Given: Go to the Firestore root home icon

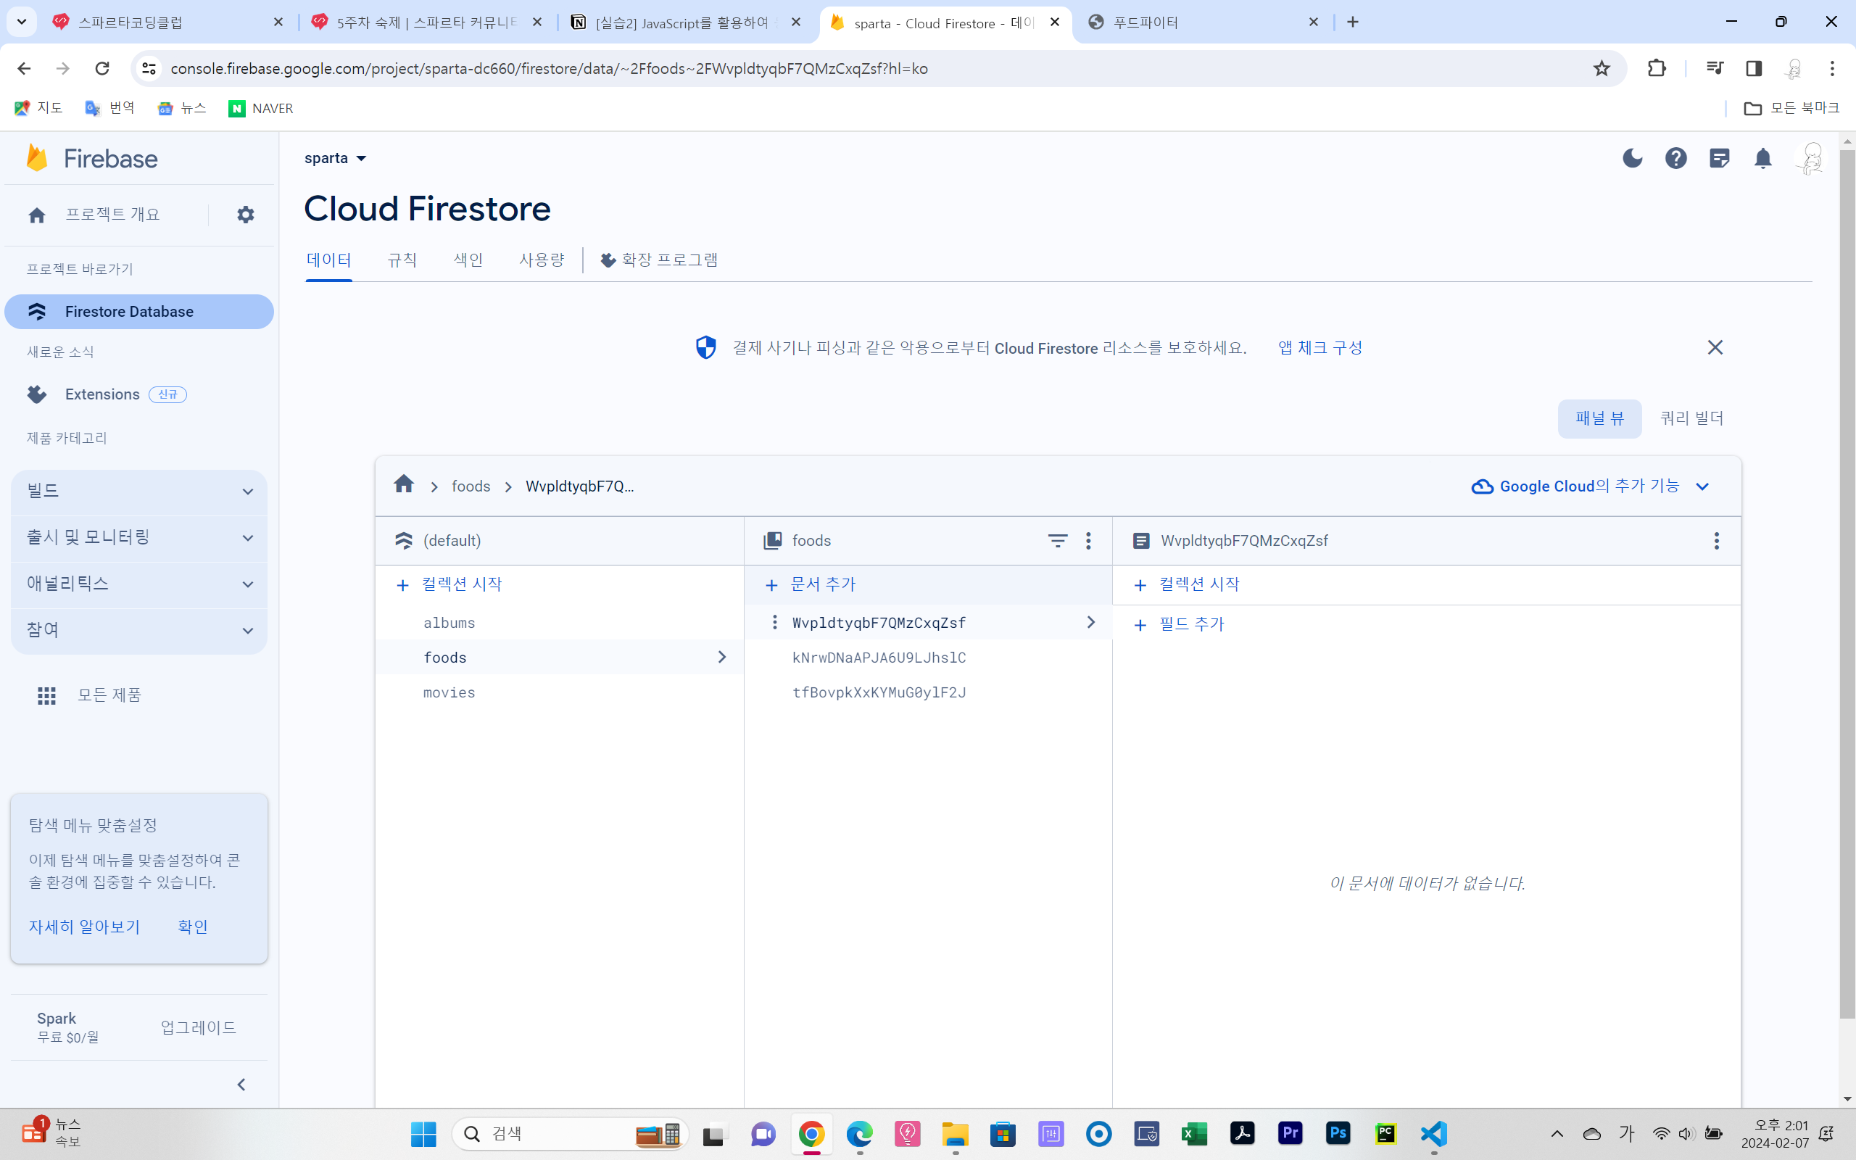Looking at the screenshot, I should [403, 485].
